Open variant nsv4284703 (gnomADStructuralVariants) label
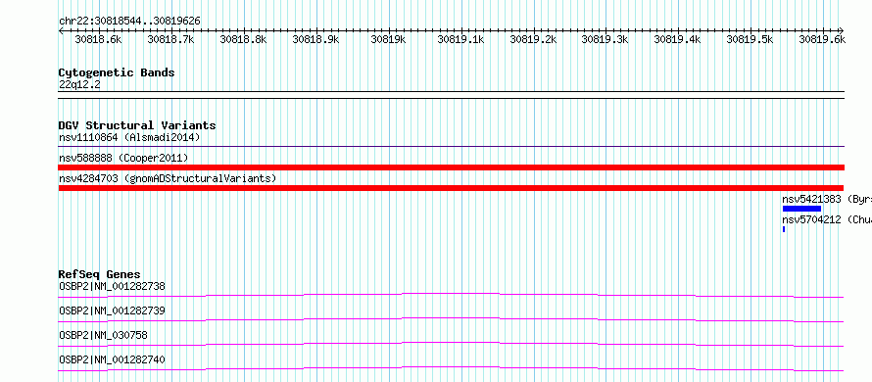This screenshot has width=872, height=382. (x=168, y=179)
